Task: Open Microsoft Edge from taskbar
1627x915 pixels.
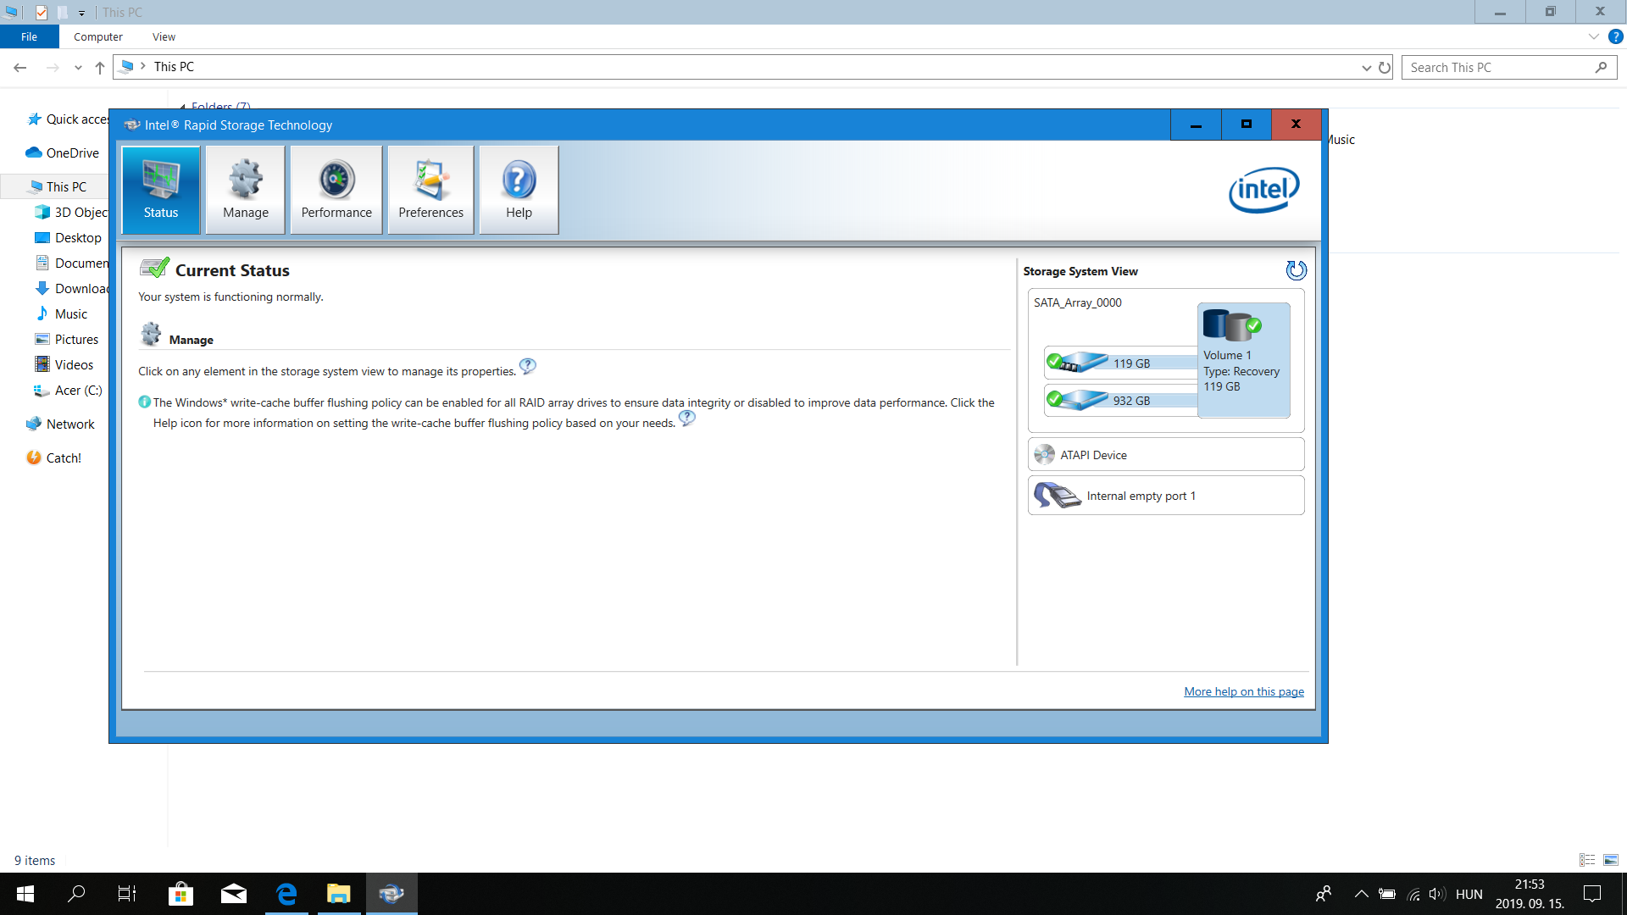Action: pyautogui.click(x=286, y=894)
